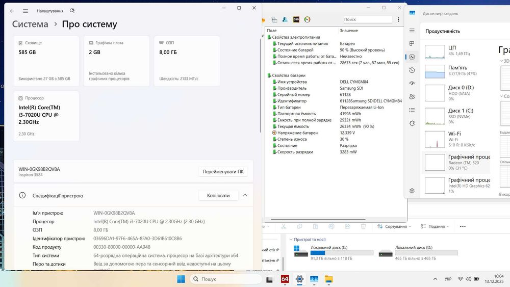Open App history icon in Task Manager sidebar
This screenshot has width=510, height=287.
pyautogui.click(x=412, y=70)
